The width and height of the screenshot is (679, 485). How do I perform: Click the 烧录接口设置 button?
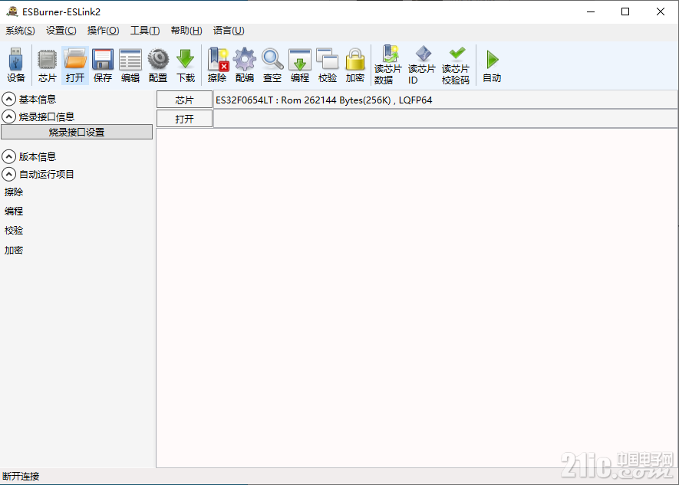(x=77, y=133)
